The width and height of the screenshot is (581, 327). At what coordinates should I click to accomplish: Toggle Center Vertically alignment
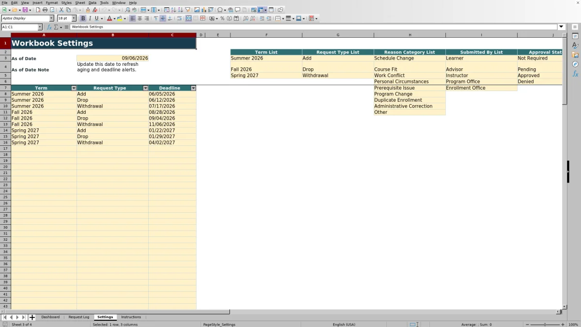163,18
